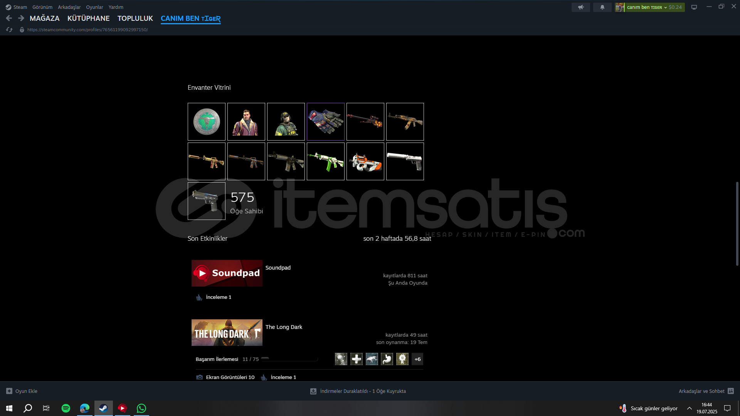The width and height of the screenshot is (740, 416).
Task: Open the Big Picture mode monitor icon
Action: point(694,7)
